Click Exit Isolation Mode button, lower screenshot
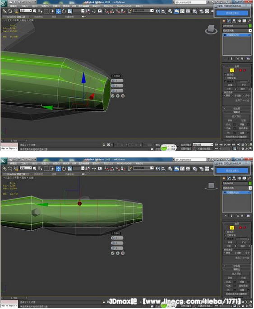 point(232,171)
